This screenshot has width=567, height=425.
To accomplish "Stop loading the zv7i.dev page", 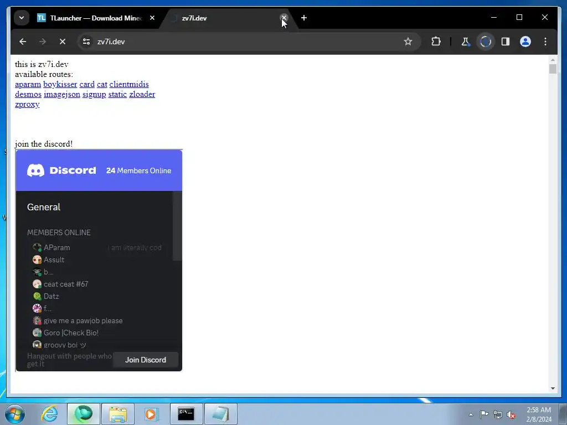I will pos(63,42).
